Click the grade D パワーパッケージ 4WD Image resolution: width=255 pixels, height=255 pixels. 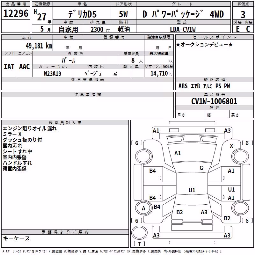pyautogui.click(x=183, y=14)
